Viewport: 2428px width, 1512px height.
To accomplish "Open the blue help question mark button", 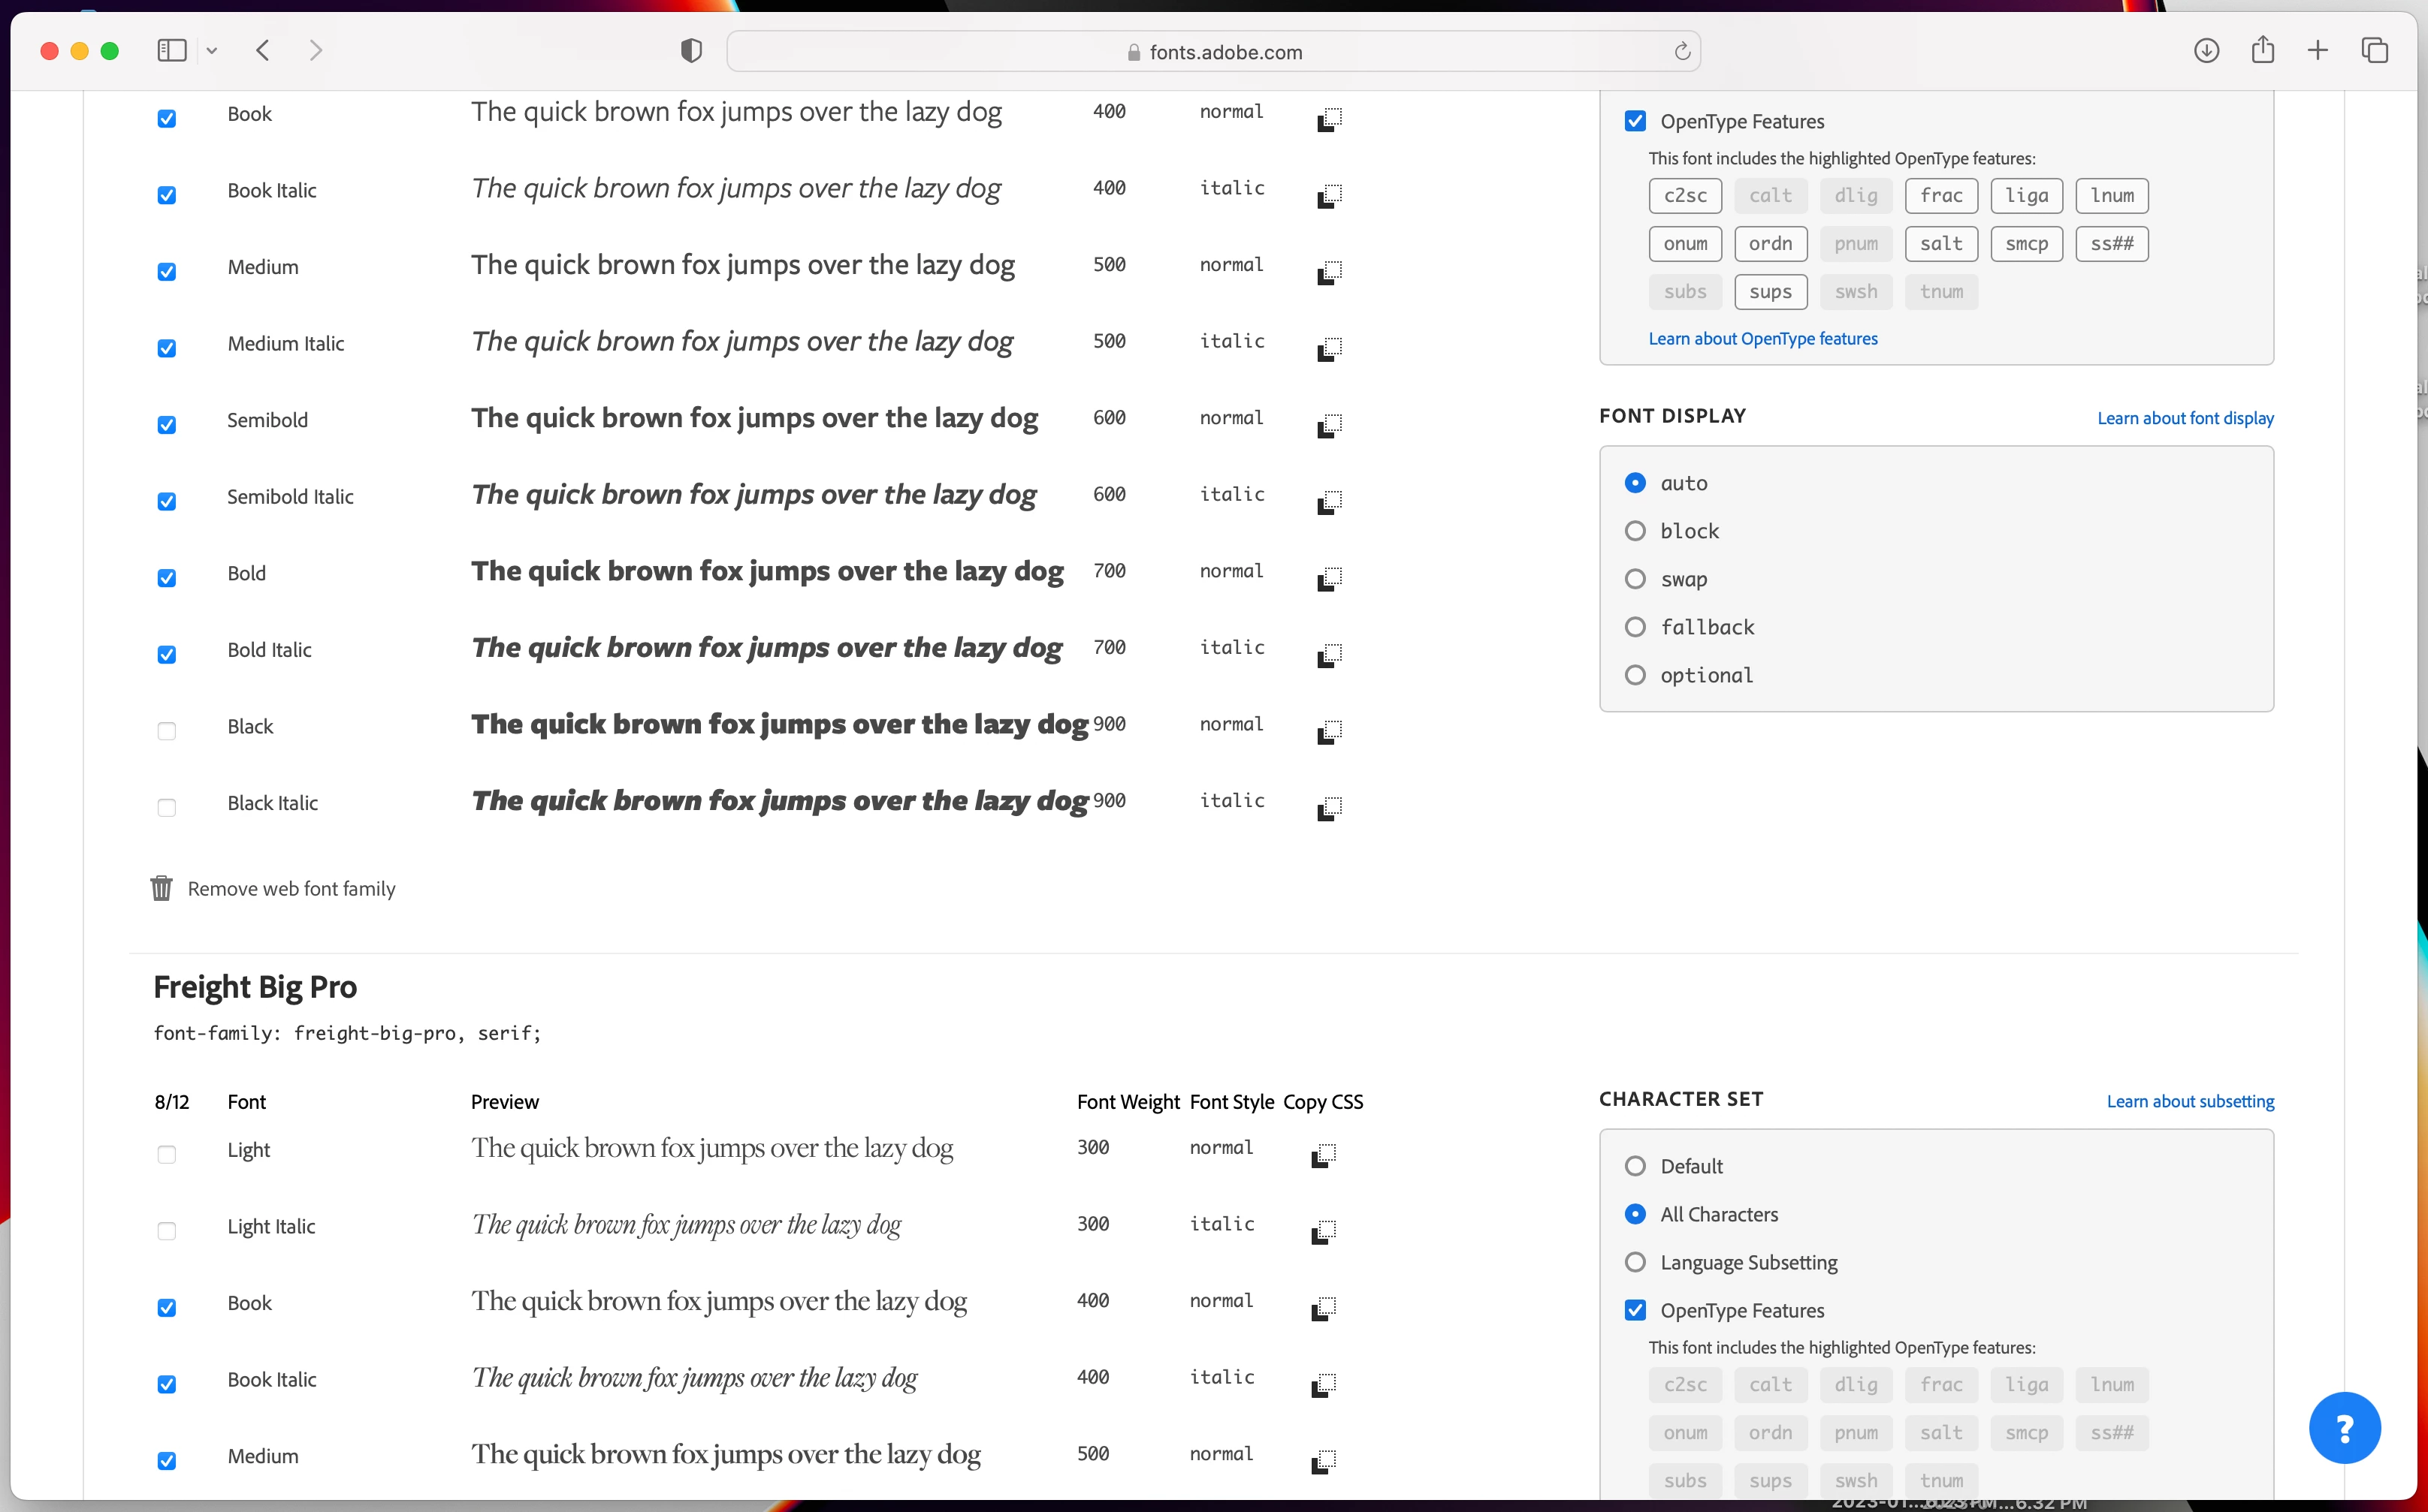I will pyautogui.click(x=2344, y=1427).
